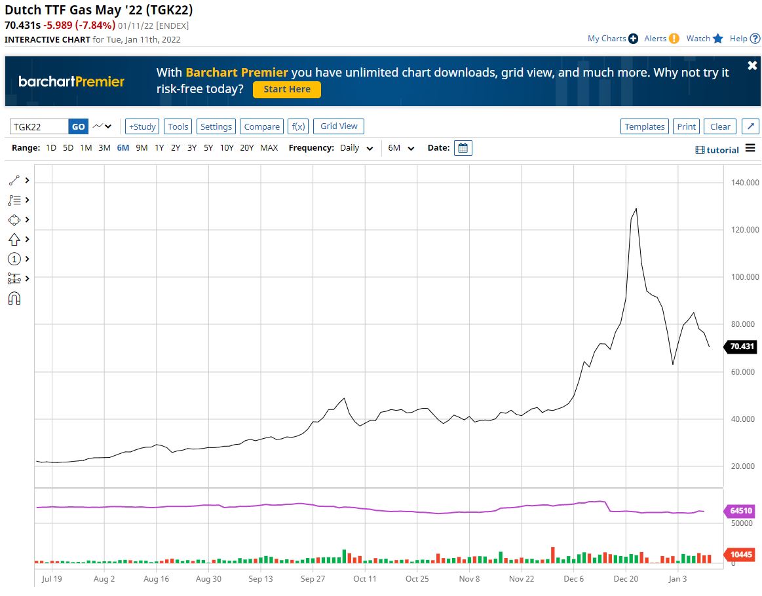Choose the shapes drawing tool icon

(14, 220)
